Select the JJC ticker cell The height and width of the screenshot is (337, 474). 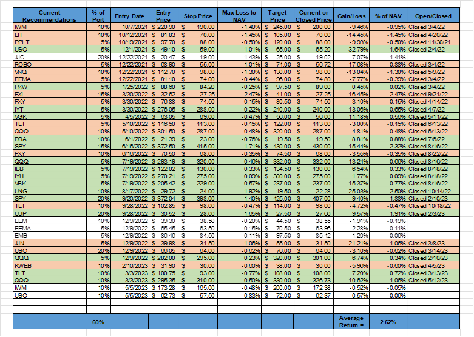click(x=50, y=57)
